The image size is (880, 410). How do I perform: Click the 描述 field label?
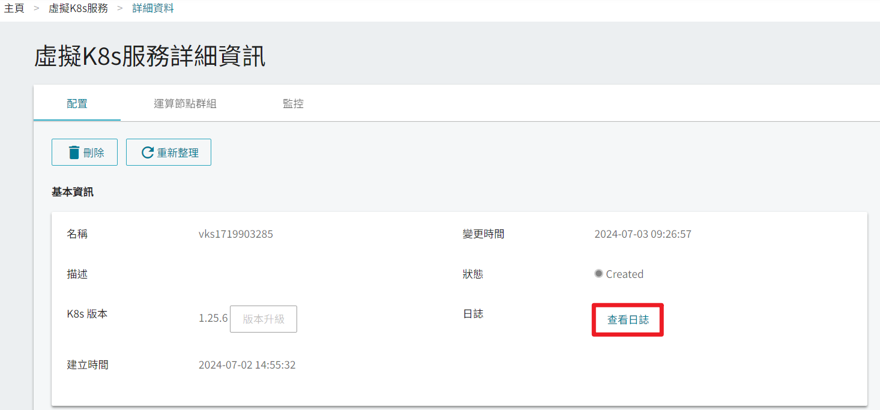click(77, 274)
